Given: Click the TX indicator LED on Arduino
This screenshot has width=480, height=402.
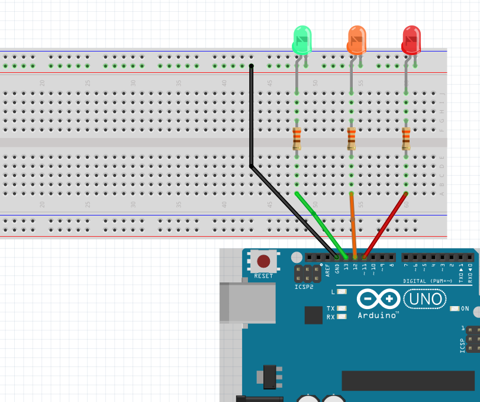Looking at the screenshot, I should point(342,308).
